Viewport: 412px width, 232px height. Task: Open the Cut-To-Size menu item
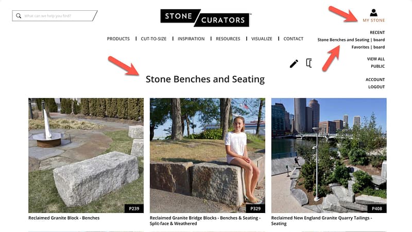tap(153, 39)
